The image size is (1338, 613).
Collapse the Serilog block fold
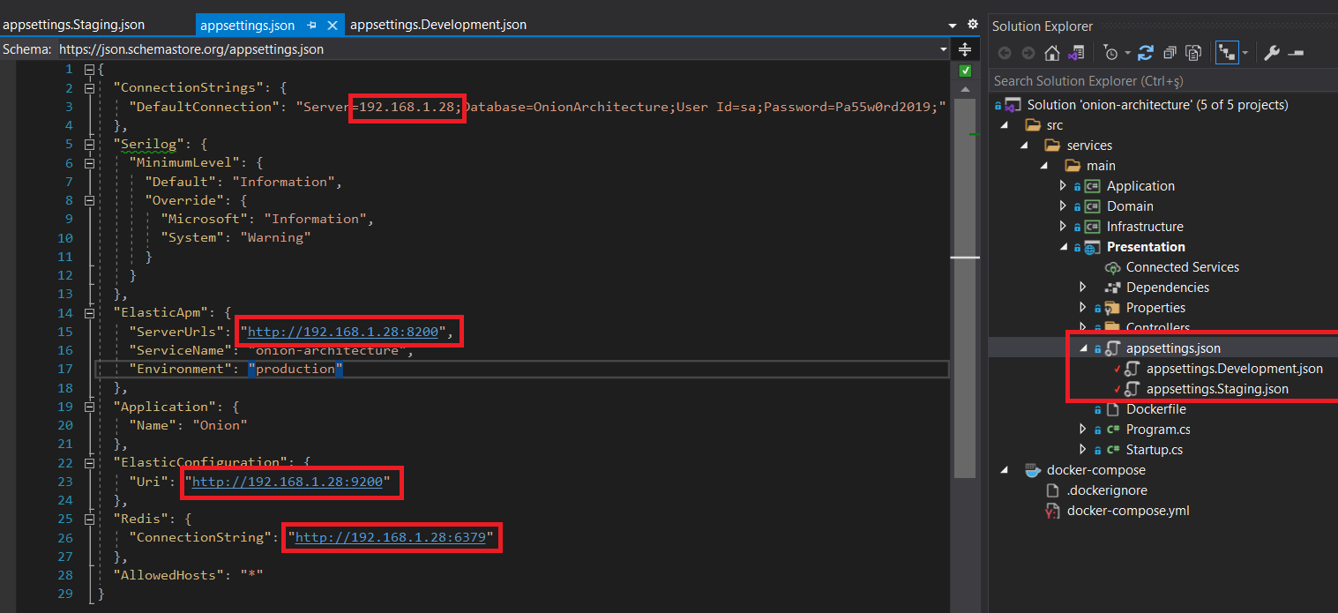pyautogui.click(x=88, y=144)
